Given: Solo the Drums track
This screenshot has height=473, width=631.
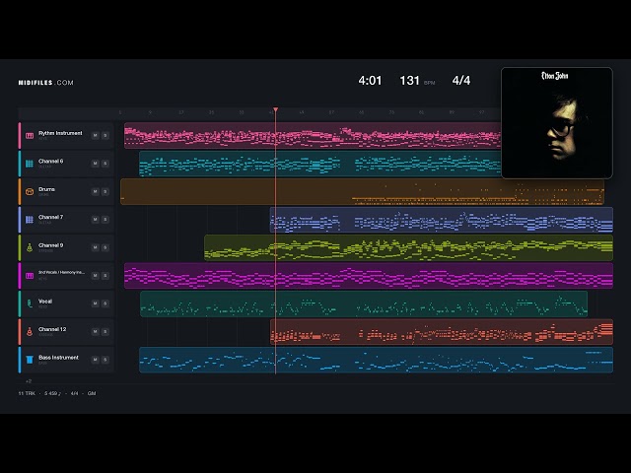Looking at the screenshot, I should [x=105, y=191].
